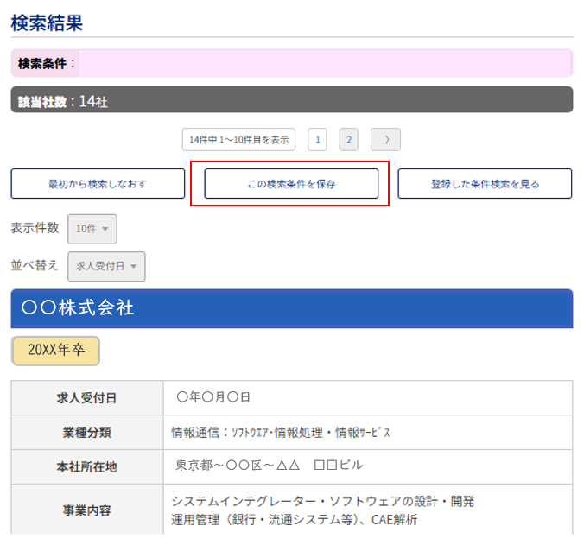584x545 pixels.
Task: Select page 1 in pagination
Action: tap(317, 139)
